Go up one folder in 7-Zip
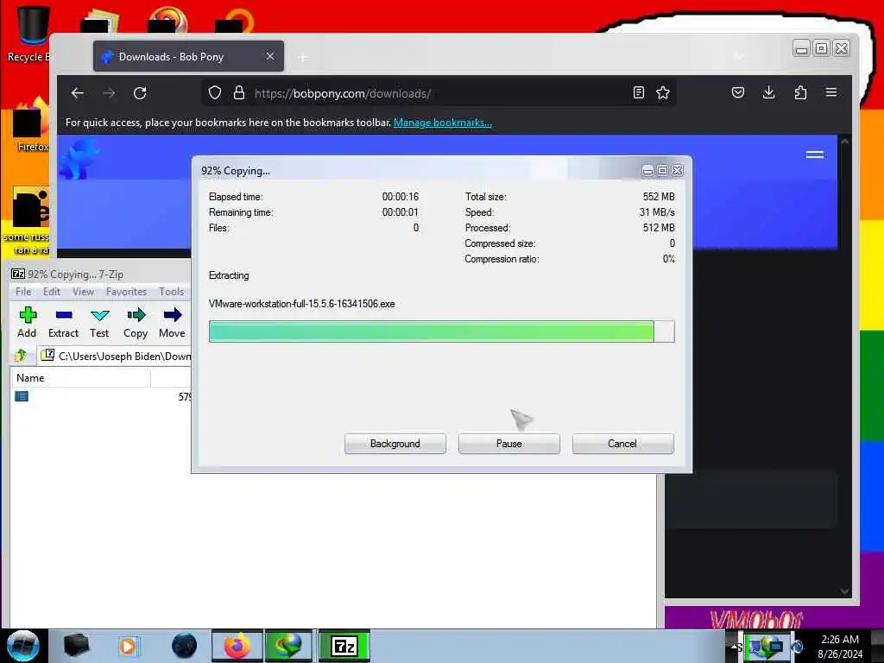The height and width of the screenshot is (663, 884). tap(21, 356)
